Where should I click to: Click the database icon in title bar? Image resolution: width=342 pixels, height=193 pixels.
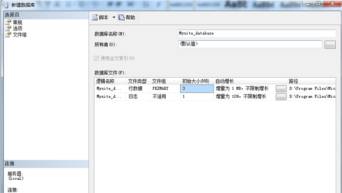6,5
